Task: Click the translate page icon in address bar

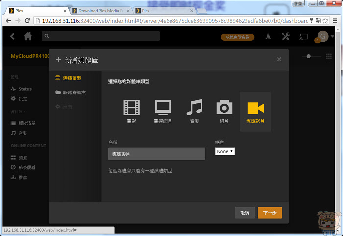Action: pyautogui.click(x=318, y=21)
